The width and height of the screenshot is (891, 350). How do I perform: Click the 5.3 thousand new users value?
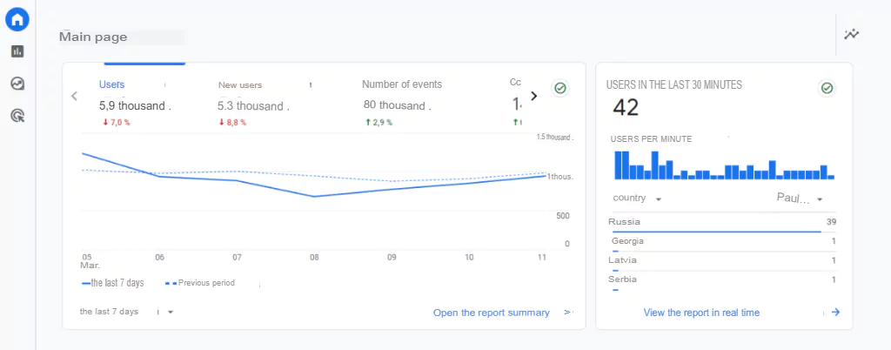(x=253, y=106)
